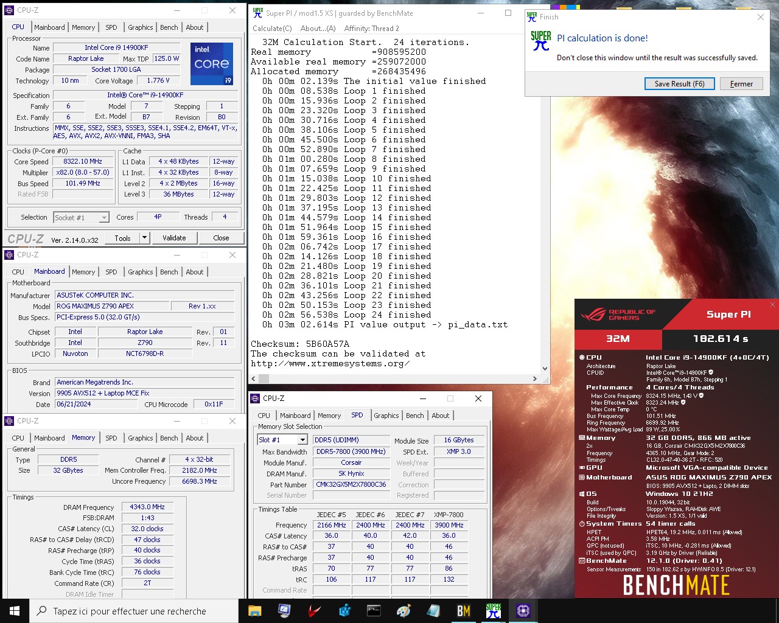Open Command Prompt from the taskbar
This screenshot has width=779, height=623.
pyautogui.click(x=374, y=611)
